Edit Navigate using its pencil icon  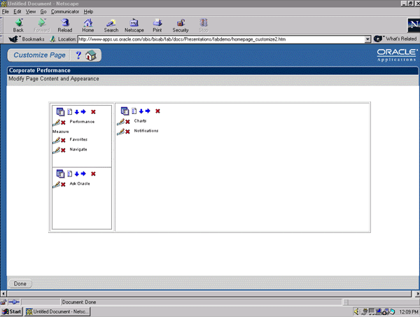[56, 150]
